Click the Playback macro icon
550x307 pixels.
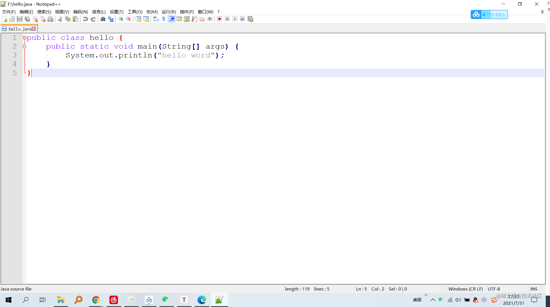(x=235, y=19)
